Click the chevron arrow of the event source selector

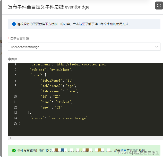(x=157, y=47)
